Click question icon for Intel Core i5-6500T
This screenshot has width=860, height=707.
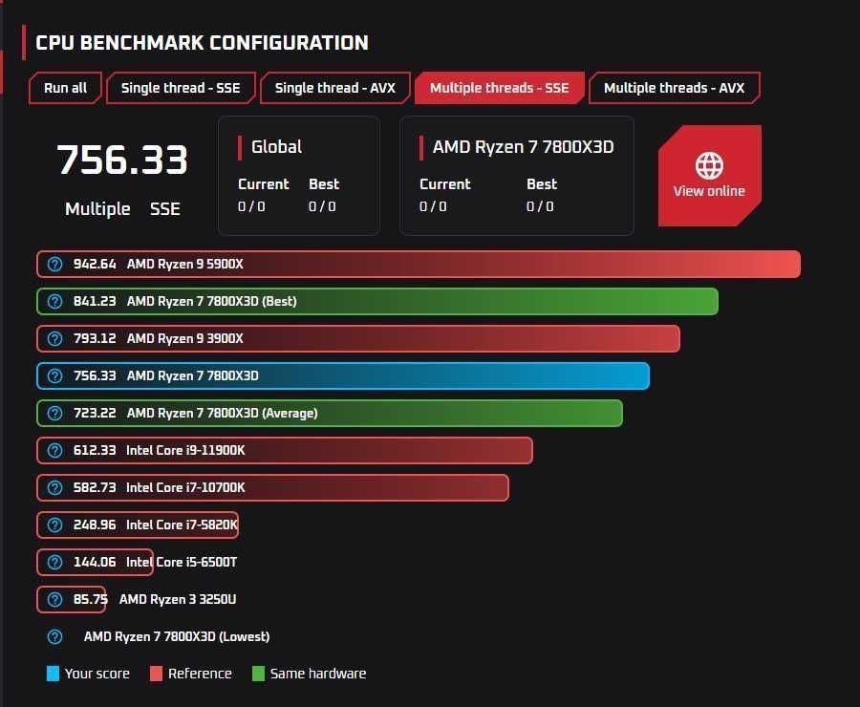tap(54, 562)
